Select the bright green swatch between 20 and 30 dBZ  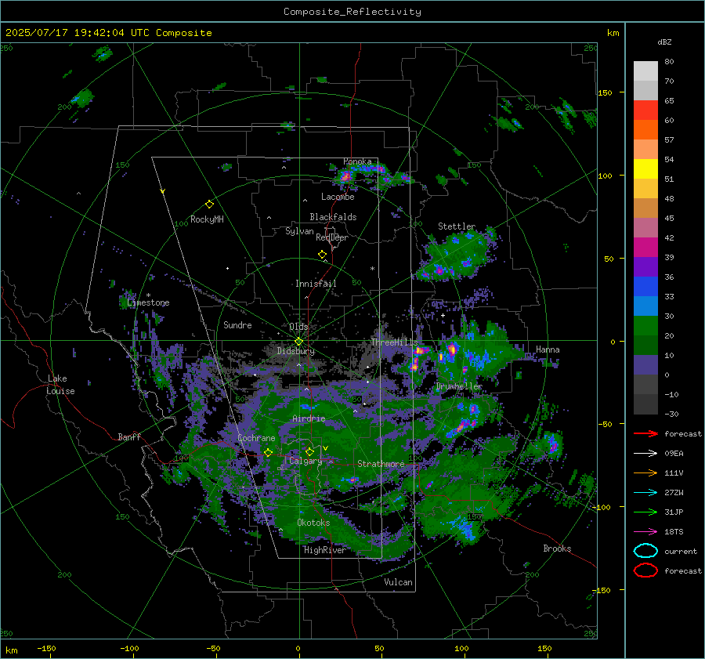645,325
